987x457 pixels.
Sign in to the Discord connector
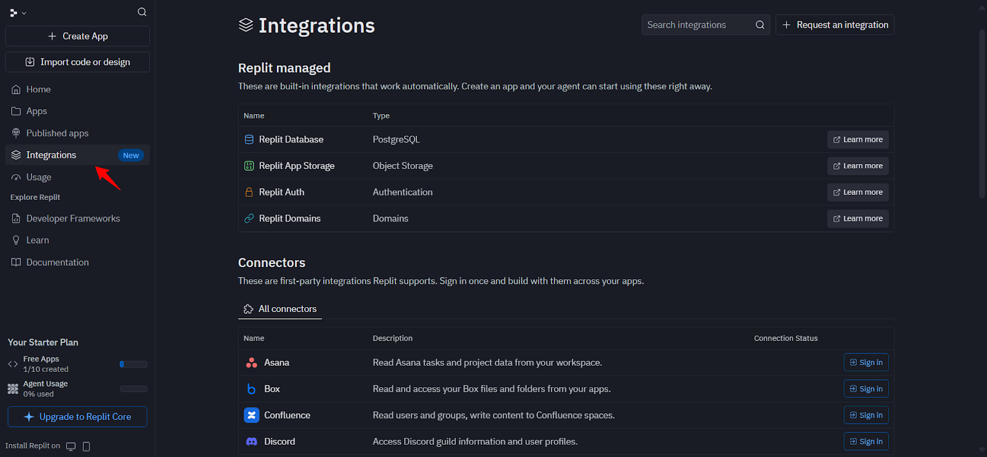866,442
